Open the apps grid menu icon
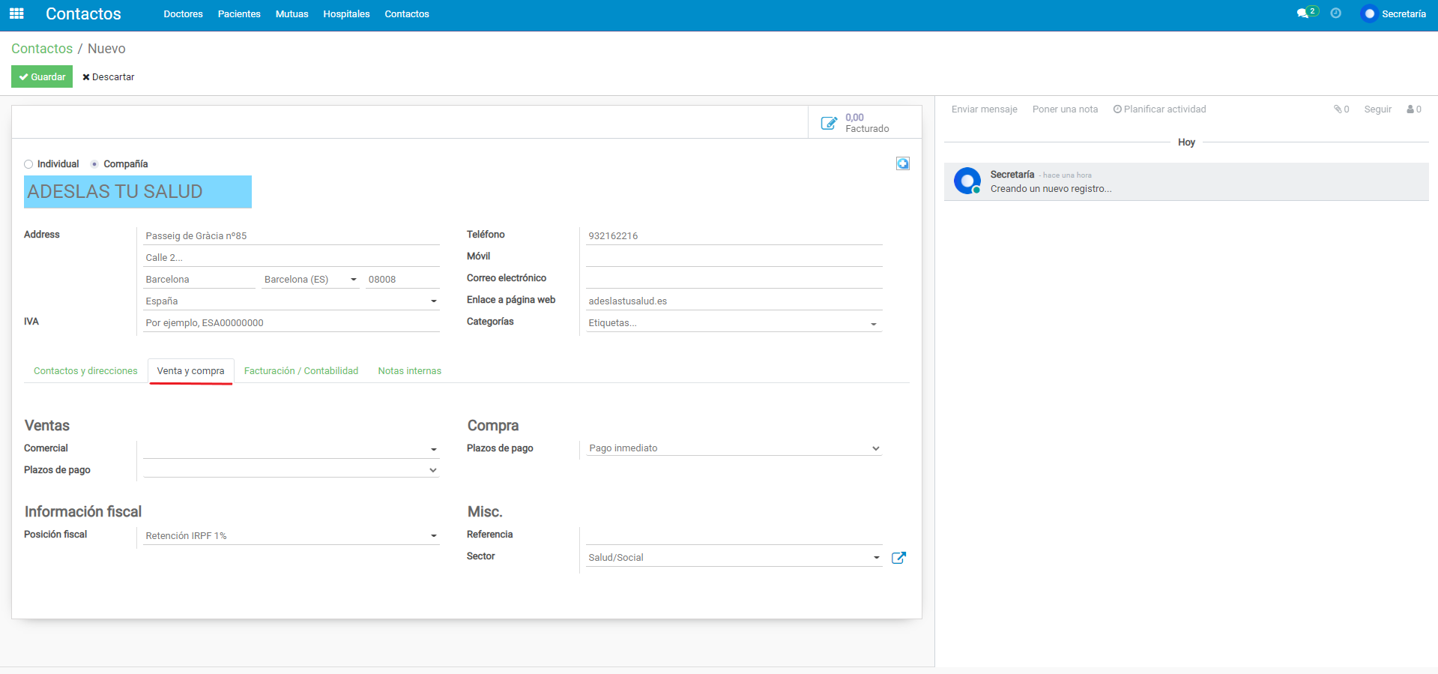Image resolution: width=1438 pixels, height=674 pixels. click(16, 13)
